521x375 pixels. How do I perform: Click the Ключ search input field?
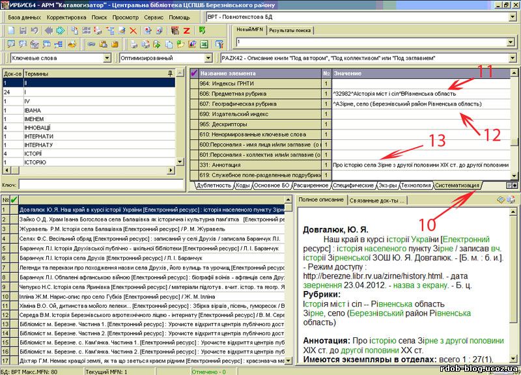[x=96, y=185]
